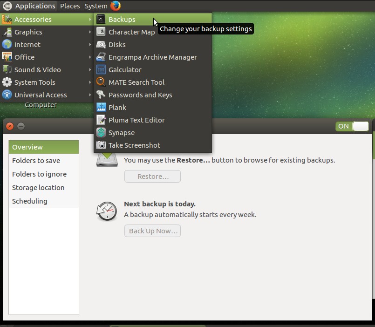Viewport: 375px width, 327px height.
Task: Click the clock icon beside Next backup
Action: coord(107,211)
